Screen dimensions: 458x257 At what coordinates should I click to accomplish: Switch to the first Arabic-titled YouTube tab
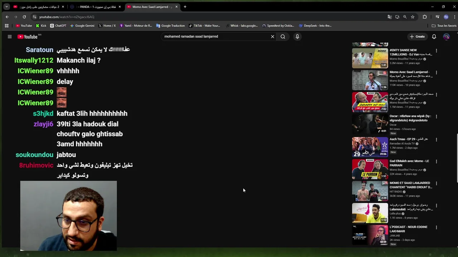coord(38,7)
